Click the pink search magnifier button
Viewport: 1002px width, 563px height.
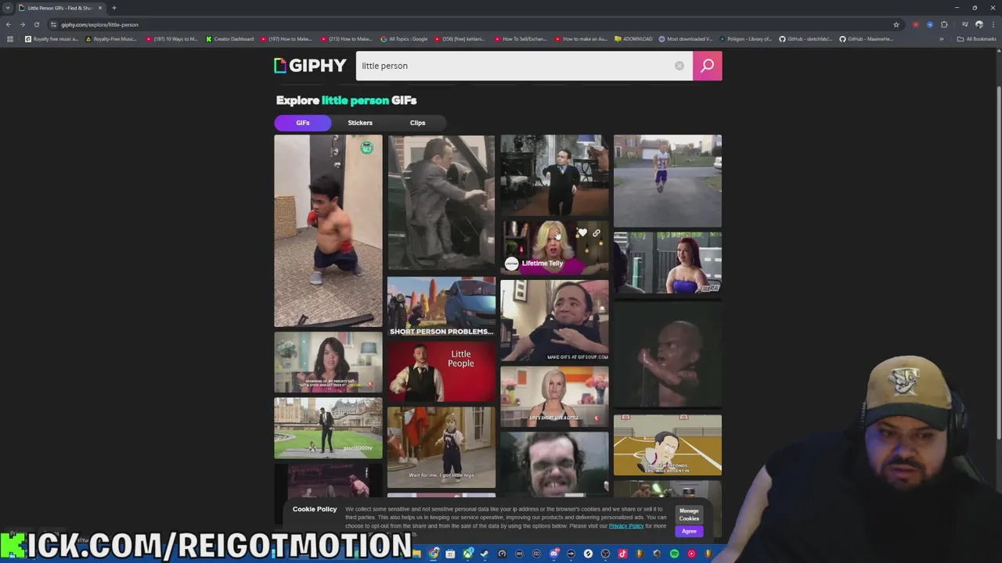(x=707, y=66)
